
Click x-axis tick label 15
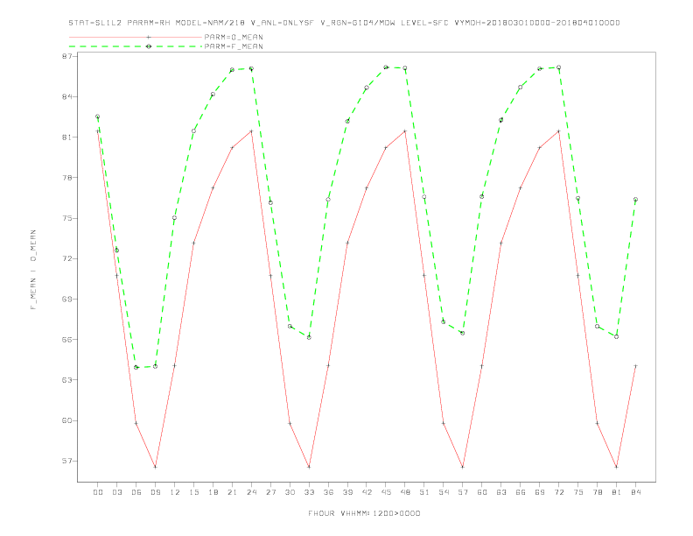coord(193,492)
